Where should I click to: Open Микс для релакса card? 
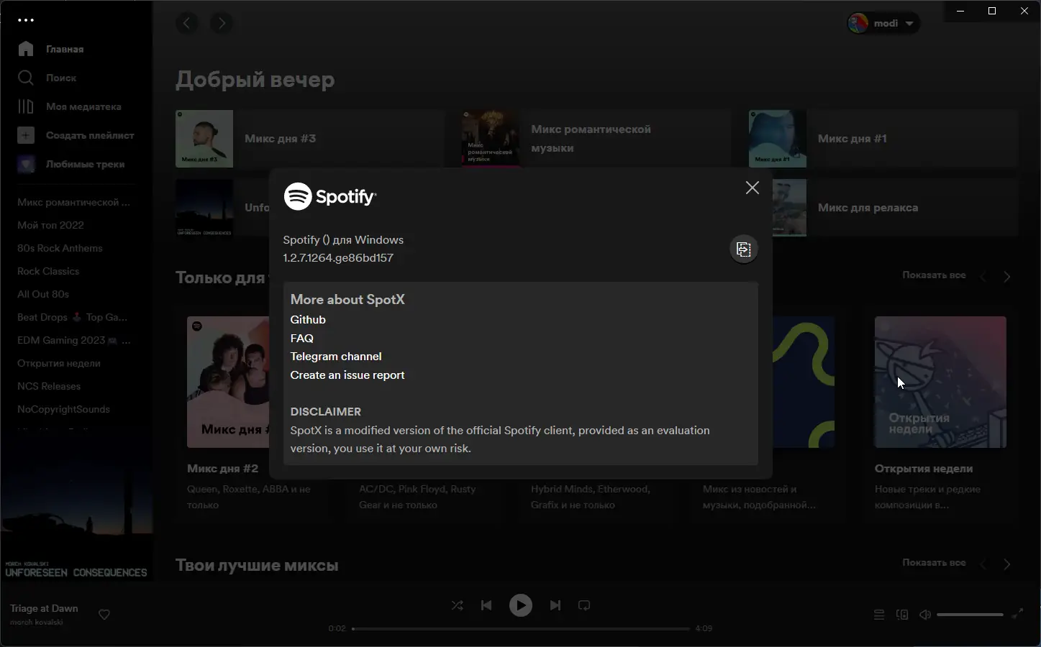(896, 208)
